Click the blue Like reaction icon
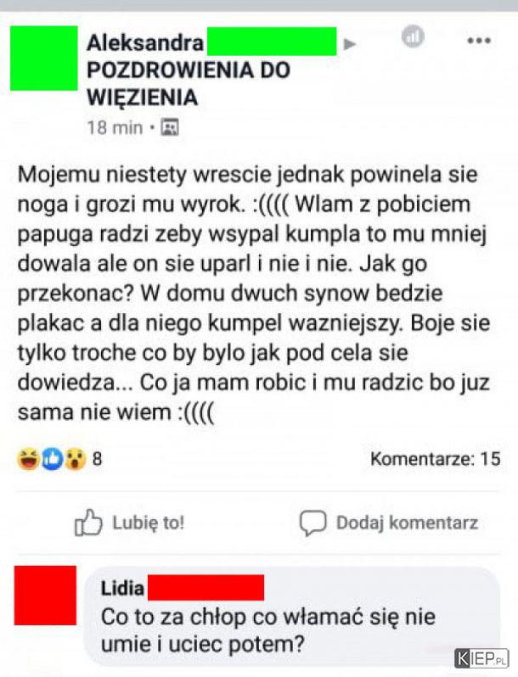518x677 pixels. point(53,459)
